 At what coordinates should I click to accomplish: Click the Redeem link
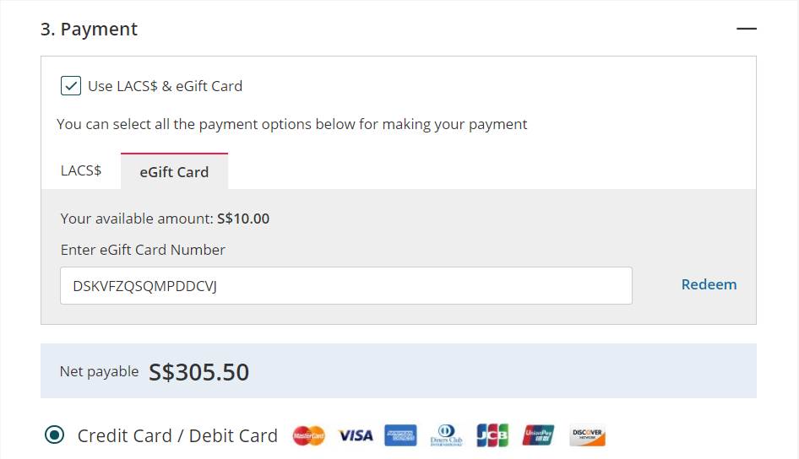click(x=709, y=284)
